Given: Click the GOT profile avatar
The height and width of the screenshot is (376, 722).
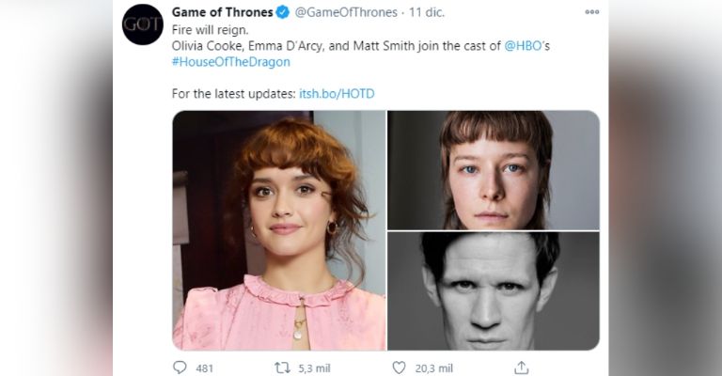Looking at the screenshot, I should (143, 24).
